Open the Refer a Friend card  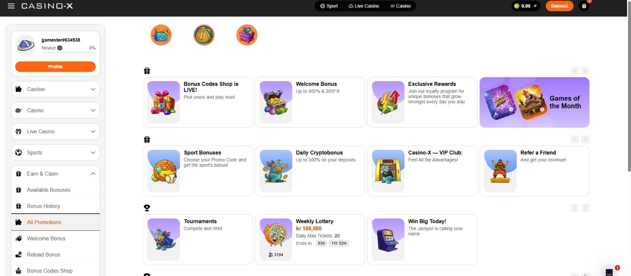(534, 171)
